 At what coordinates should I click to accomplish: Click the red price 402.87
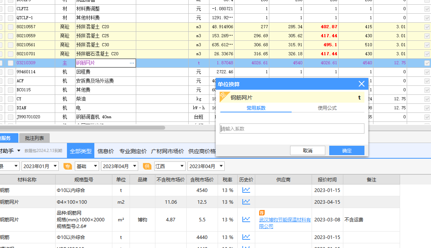click(x=329, y=27)
